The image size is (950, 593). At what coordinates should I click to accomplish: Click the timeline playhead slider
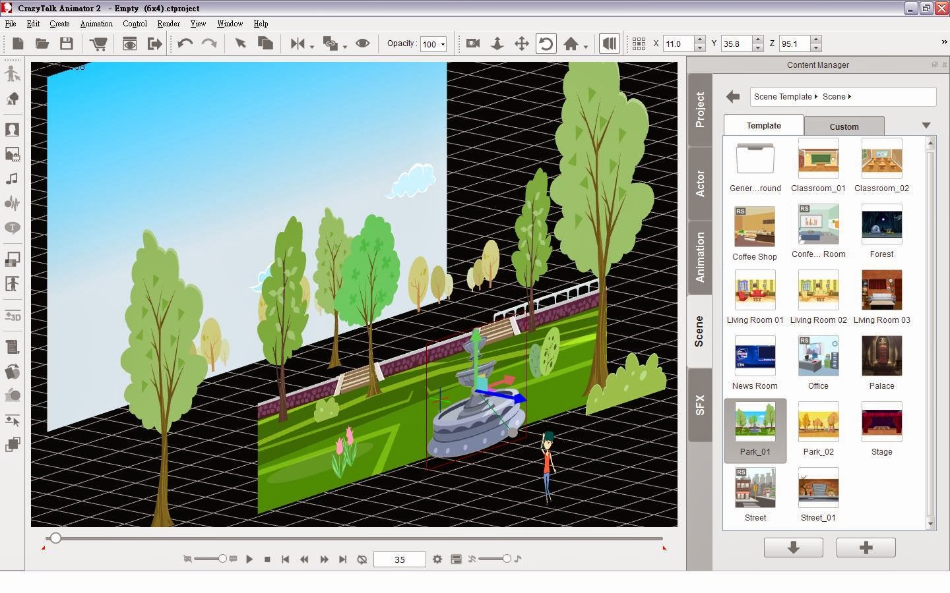(x=55, y=538)
